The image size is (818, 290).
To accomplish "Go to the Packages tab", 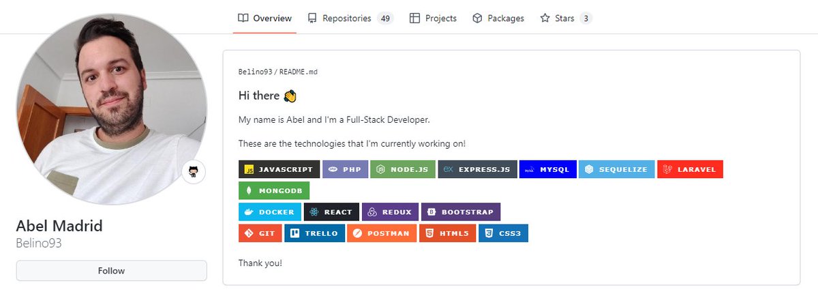I will (x=498, y=18).
